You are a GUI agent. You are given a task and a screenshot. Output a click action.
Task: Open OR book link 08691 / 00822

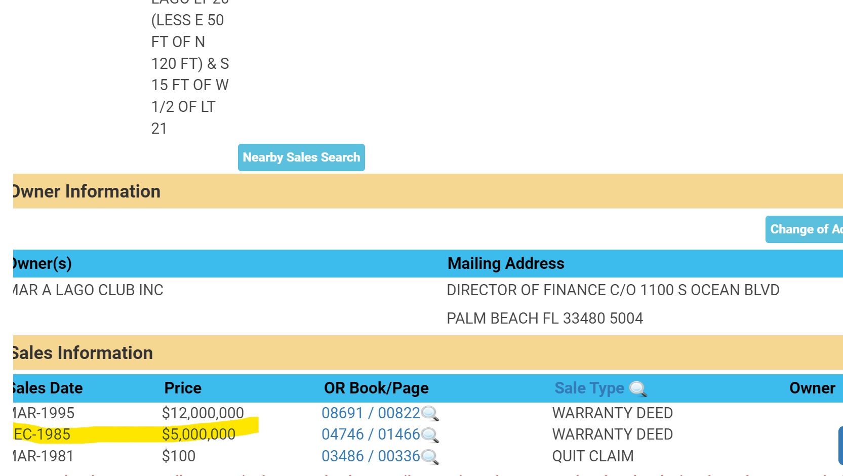[371, 413]
